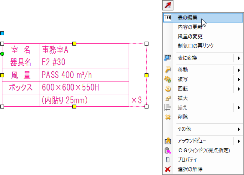
Task: Select 表の編集 from the context menu
Action: tap(203, 18)
